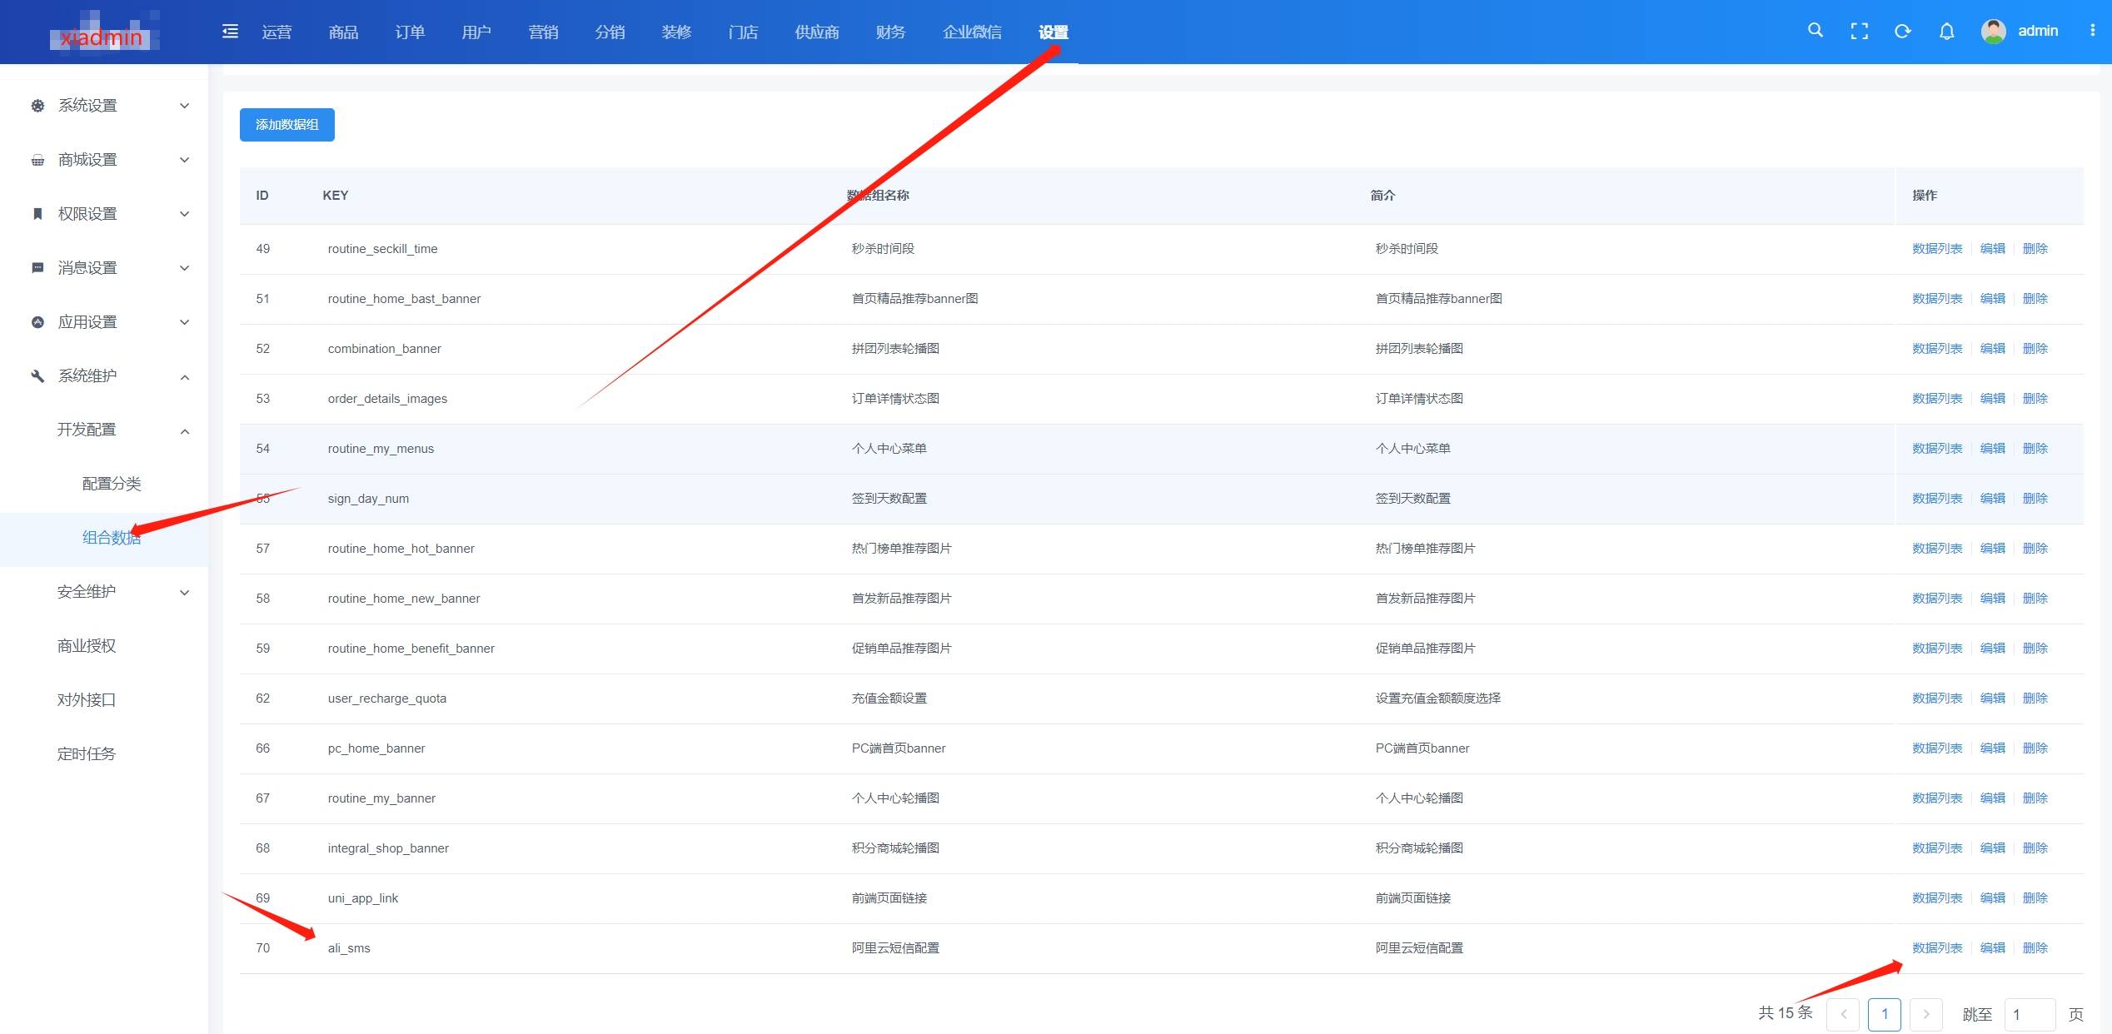
Task: Collapse the sidebar via hamburger icon
Action: pos(229,31)
